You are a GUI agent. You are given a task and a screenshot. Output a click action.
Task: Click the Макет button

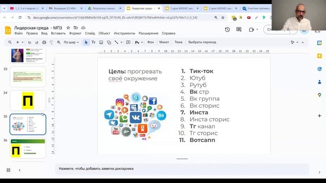[164, 42]
